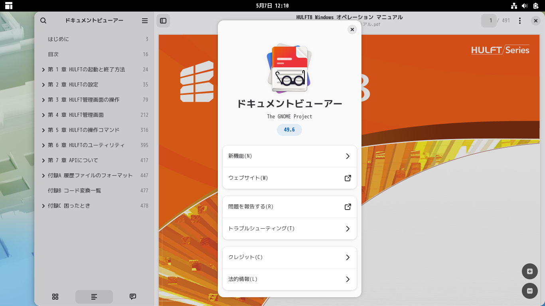This screenshot has height=306, width=545.
Task: Click the sidebar search magnifier icon
Action: pos(43,21)
